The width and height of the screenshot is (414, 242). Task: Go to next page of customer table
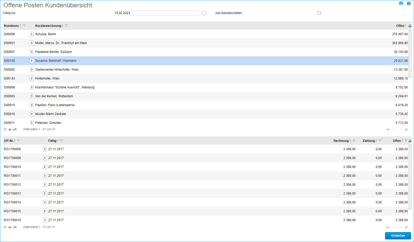[402, 129]
